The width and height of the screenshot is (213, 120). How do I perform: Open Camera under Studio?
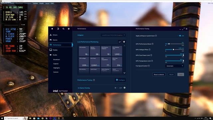click(x=56, y=72)
